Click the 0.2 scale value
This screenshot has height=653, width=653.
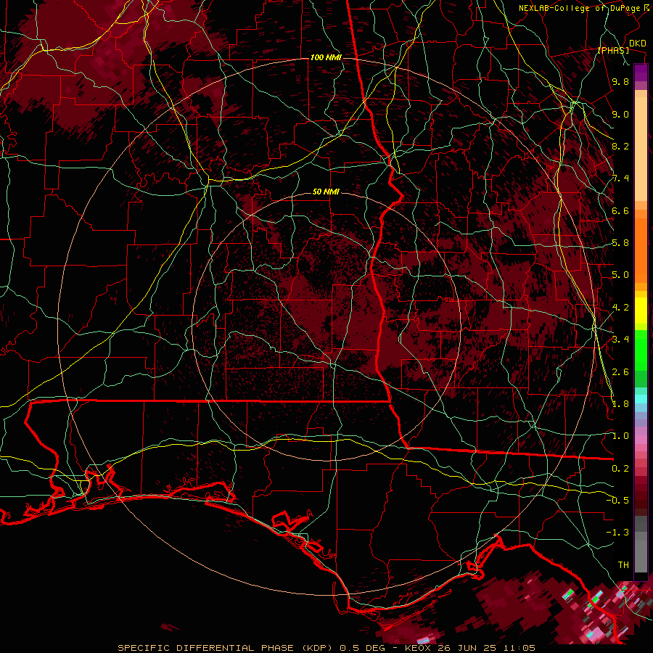coord(620,469)
